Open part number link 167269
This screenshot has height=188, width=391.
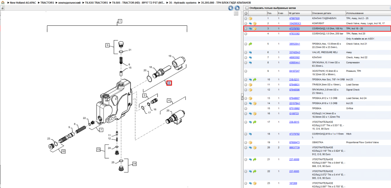click(293, 183)
